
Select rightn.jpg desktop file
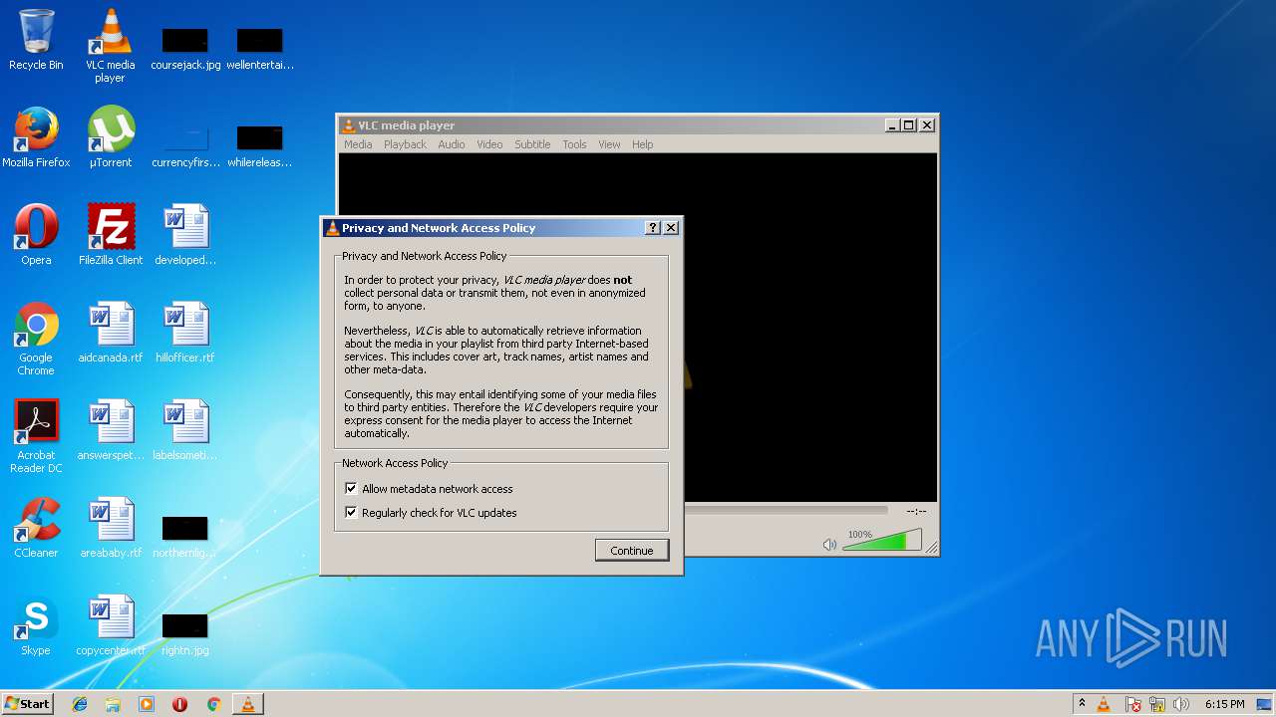click(185, 635)
